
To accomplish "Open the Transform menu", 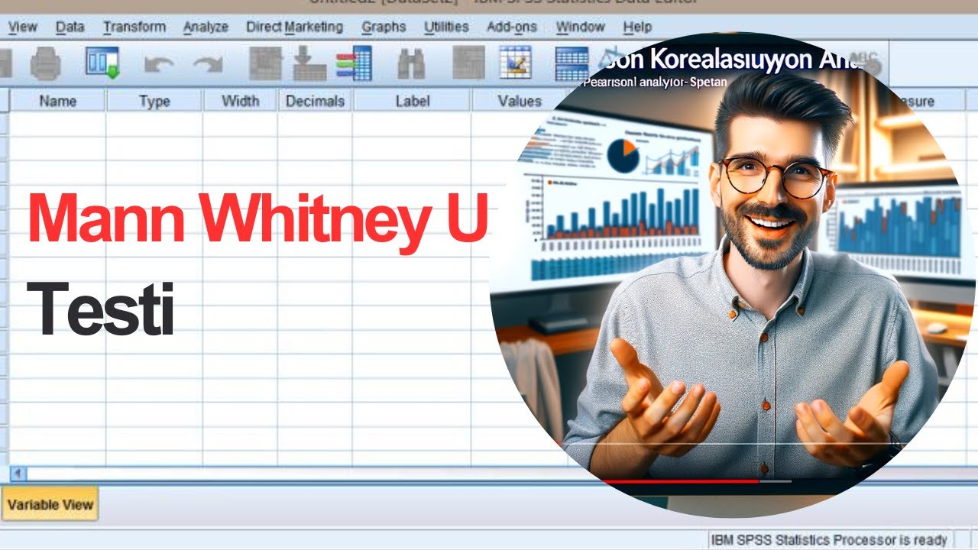I will (134, 27).
